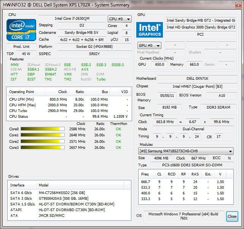Click the TDP value 45 W
The image size is (244, 229).
pos(26,54)
